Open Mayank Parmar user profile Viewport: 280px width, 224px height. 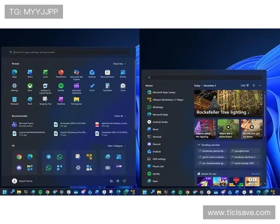coord(22,181)
